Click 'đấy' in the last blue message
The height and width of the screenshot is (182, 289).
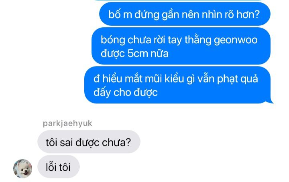tap(102, 92)
